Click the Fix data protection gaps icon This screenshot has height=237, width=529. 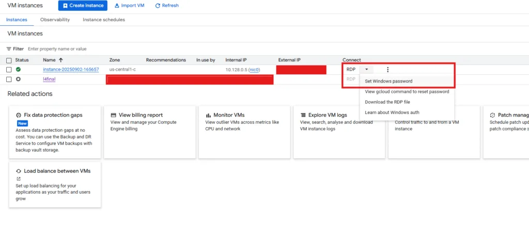pos(19,115)
